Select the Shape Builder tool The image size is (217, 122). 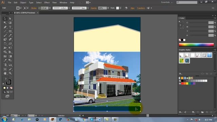click(5, 52)
